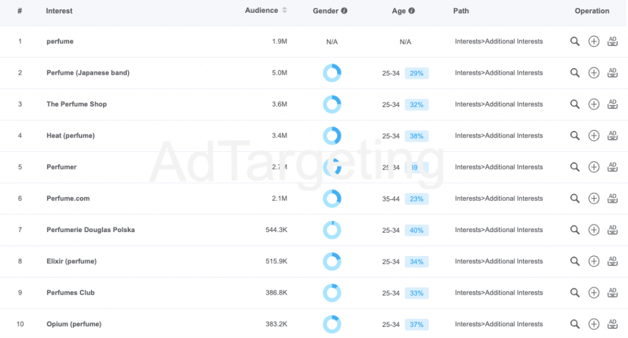Click the 40% age badge
628x338 pixels.
click(416, 230)
